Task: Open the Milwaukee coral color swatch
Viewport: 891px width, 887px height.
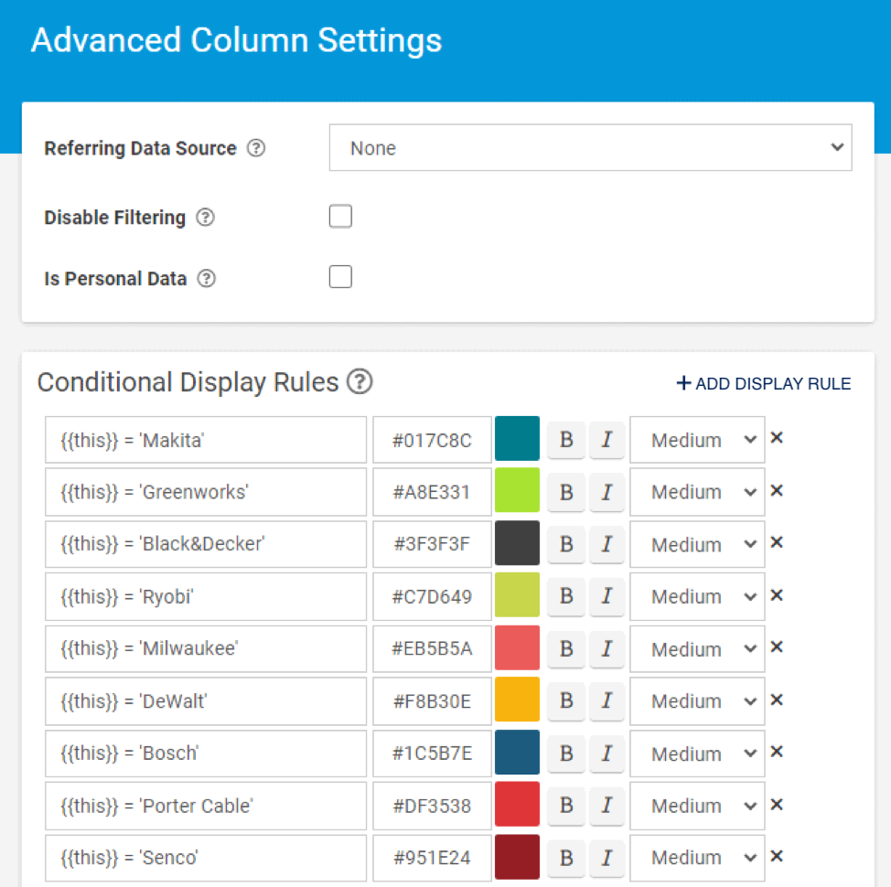Action: coord(517,647)
